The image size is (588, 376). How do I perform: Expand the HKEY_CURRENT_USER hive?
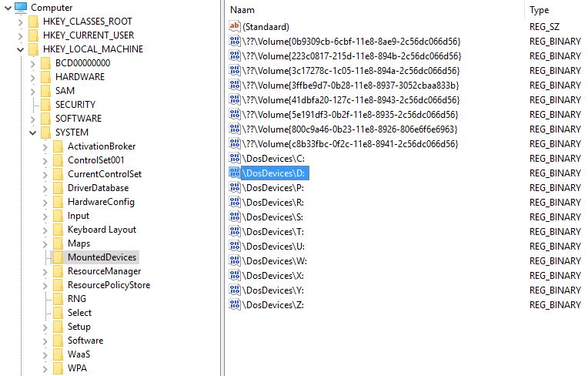coord(21,35)
